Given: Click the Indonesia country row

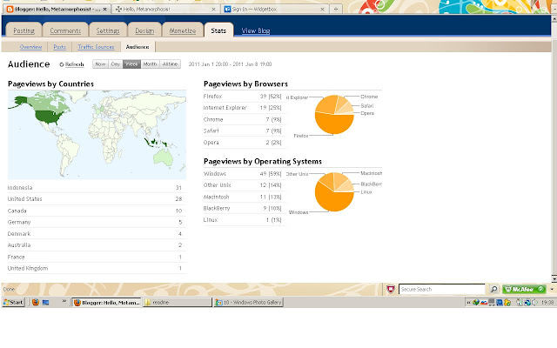Looking at the screenshot, I should pos(97,188).
